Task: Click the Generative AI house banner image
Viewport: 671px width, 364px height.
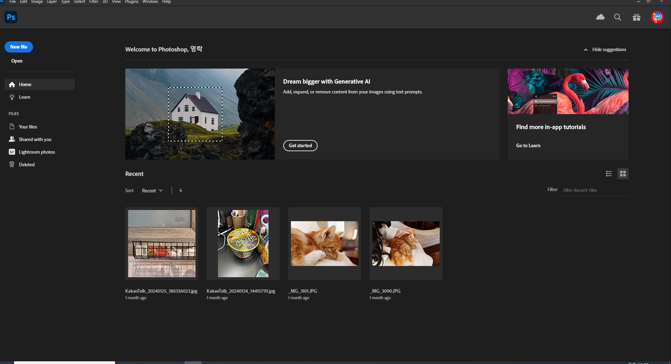Action: point(200,114)
